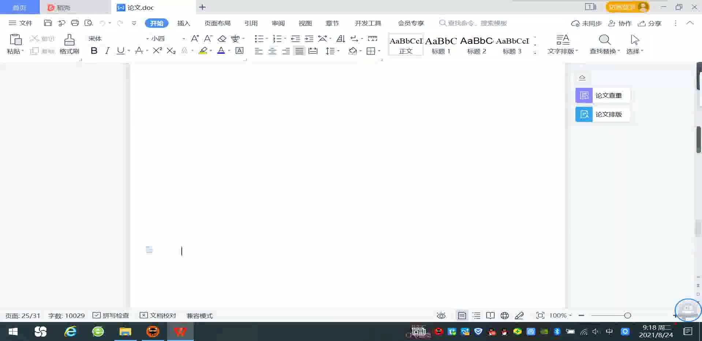Click the zoom slider handle
Screen dimensions: 702x341
click(x=627, y=315)
